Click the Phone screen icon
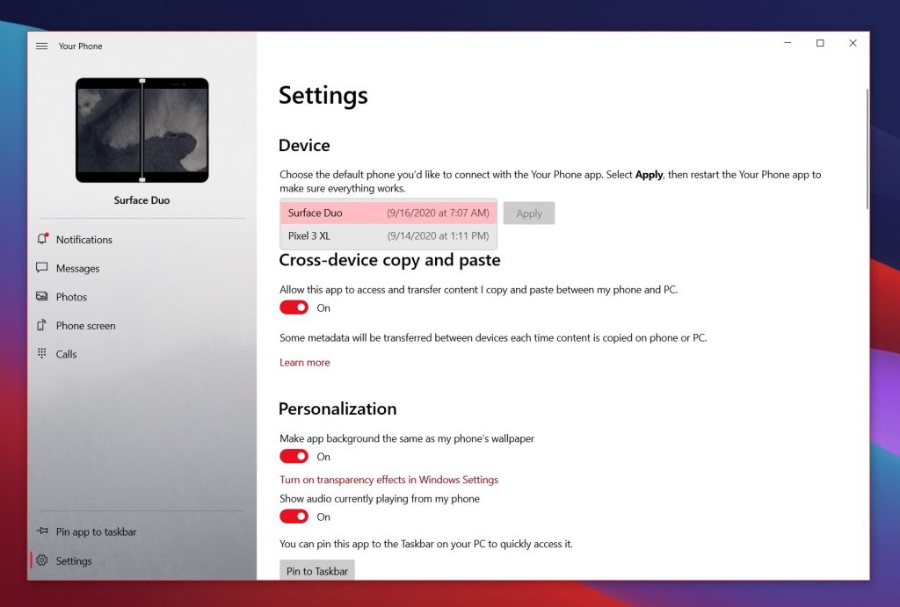This screenshot has height=607, width=900. coord(42,325)
